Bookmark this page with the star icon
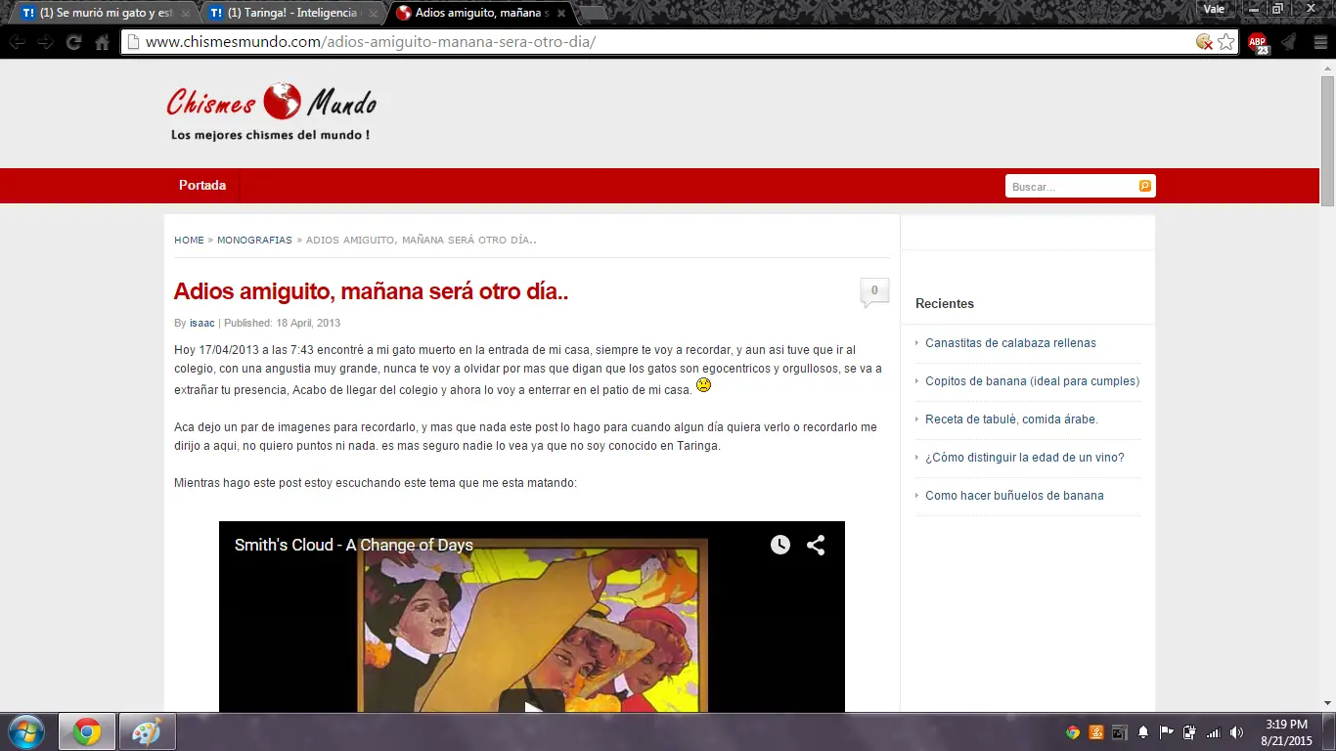1336x751 pixels. [1225, 42]
